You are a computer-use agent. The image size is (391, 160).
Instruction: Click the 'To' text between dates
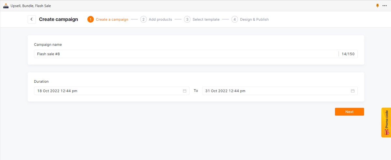point(196,91)
